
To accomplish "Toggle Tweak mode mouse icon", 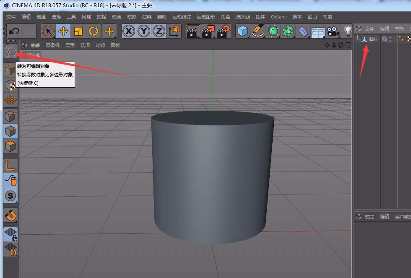I will click(10, 180).
